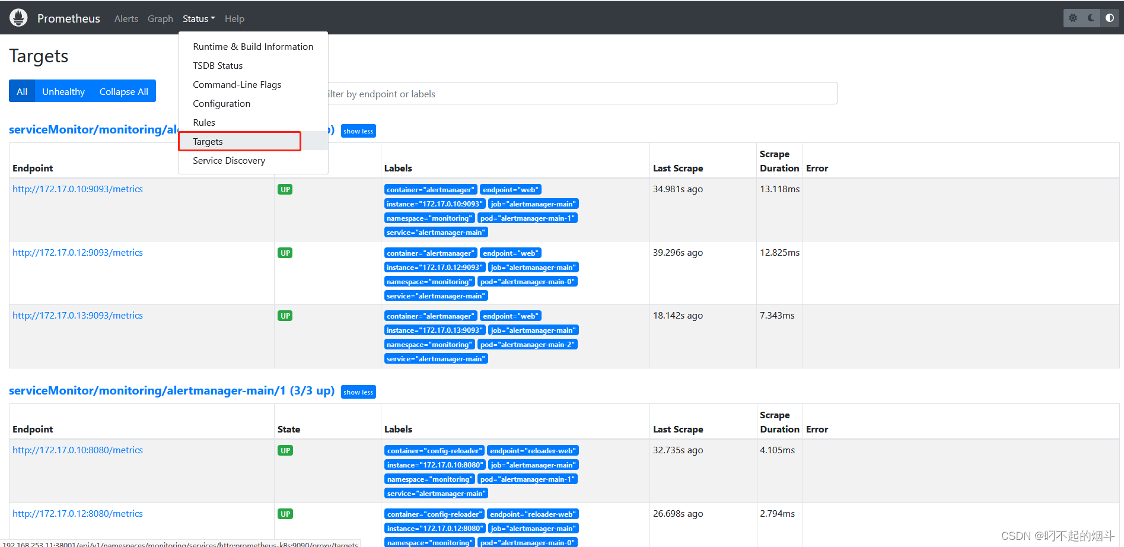This screenshot has height=547, width=1124.
Task: Switch to browser-preferred theme gear icon
Action: [1073, 18]
